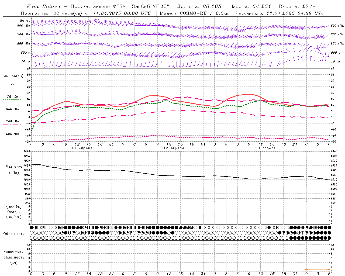Click the (км) unit label of convective cloudiness
Image resolution: width=345 pixels, height=276 pixels.
(14, 263)
